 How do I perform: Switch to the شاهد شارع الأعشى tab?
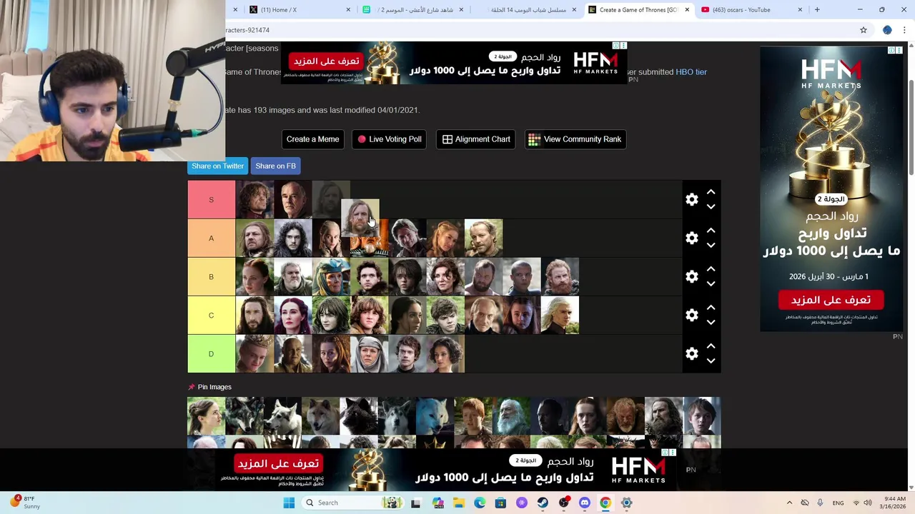coord(415,10)
